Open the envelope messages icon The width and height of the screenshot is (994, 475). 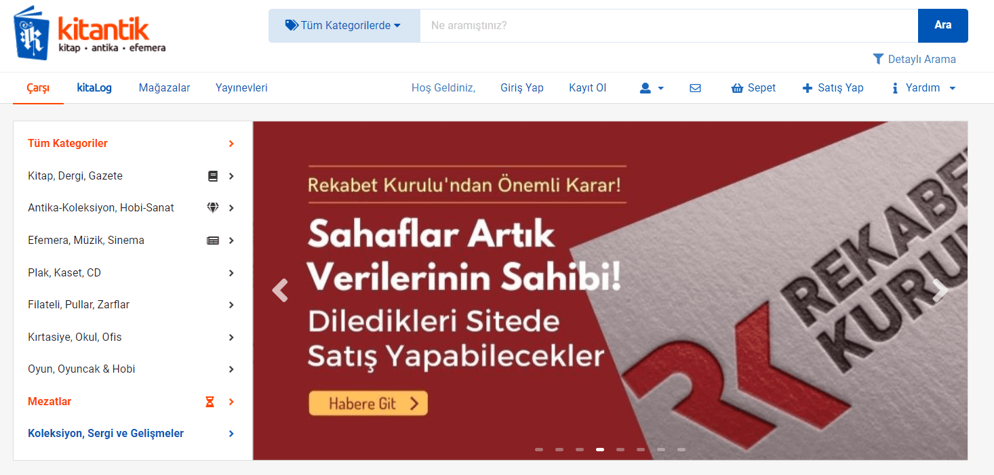pyautogui.click(x=695, y=88)
